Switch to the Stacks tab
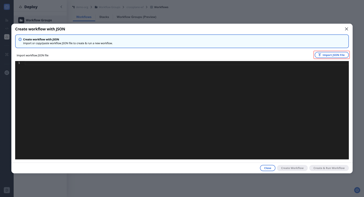This screenshot has height=197, width=364. [104, 17]
